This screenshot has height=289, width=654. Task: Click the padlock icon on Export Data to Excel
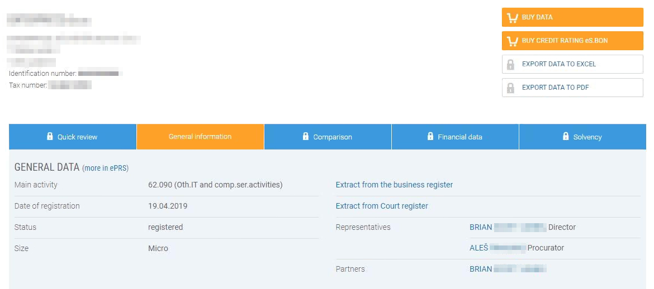coord(510,64)
